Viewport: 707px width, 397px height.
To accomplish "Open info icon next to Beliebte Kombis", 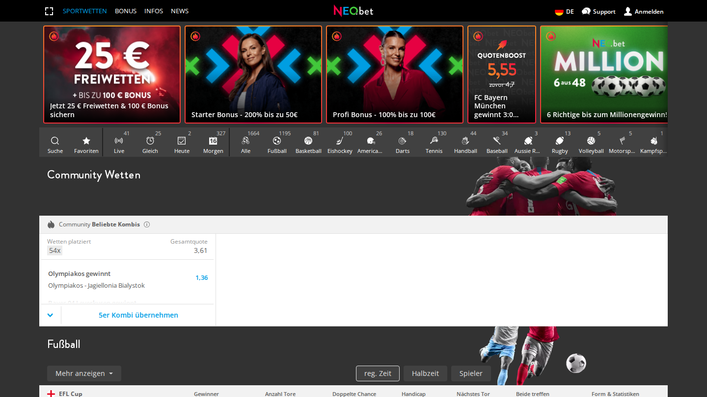I will click(147, 224).
